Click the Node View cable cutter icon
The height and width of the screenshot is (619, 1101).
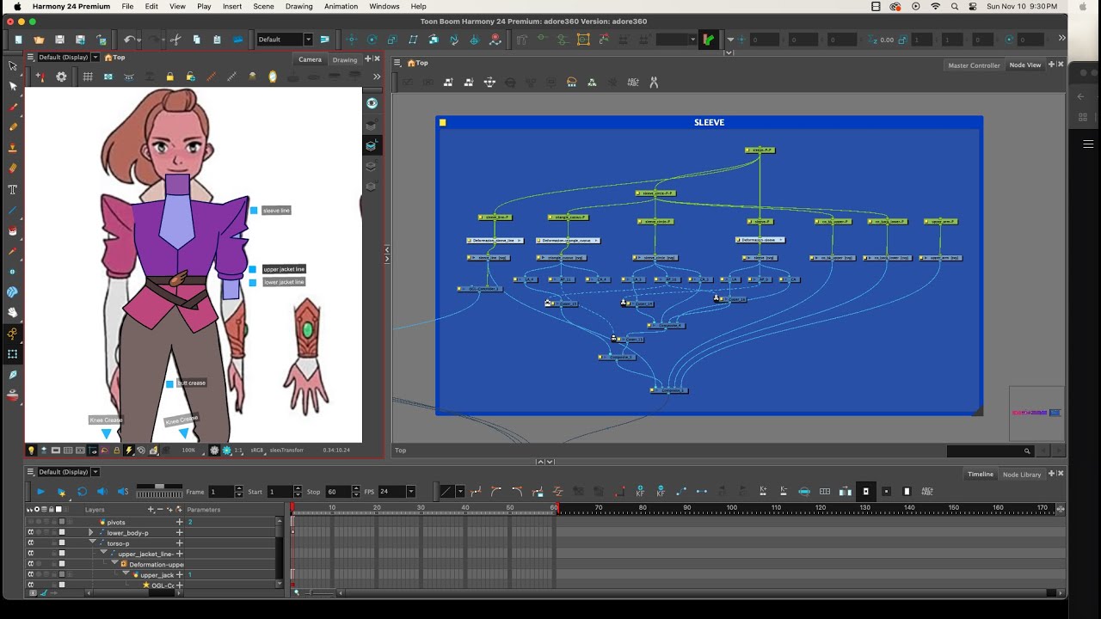pos(654,83)
